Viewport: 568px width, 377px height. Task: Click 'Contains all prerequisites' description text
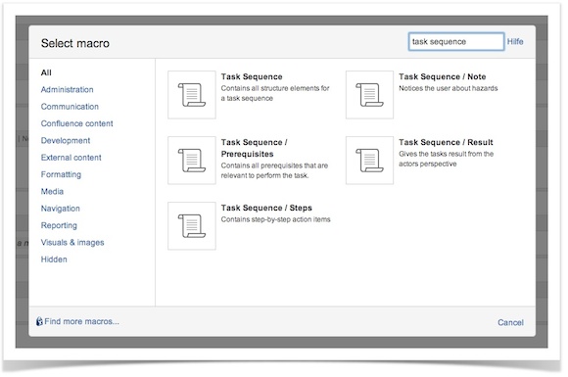pos(274,170)
